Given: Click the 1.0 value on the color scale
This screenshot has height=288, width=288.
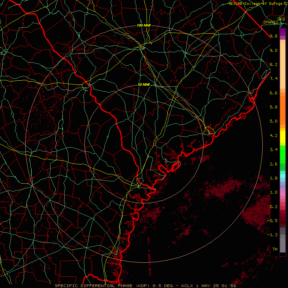Looking at the screenshot, I should coord(274,192).
